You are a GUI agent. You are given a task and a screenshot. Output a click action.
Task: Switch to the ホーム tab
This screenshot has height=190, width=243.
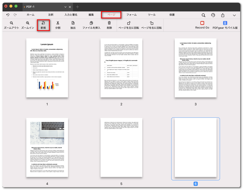pyautogui.click(x=31, y=15)
